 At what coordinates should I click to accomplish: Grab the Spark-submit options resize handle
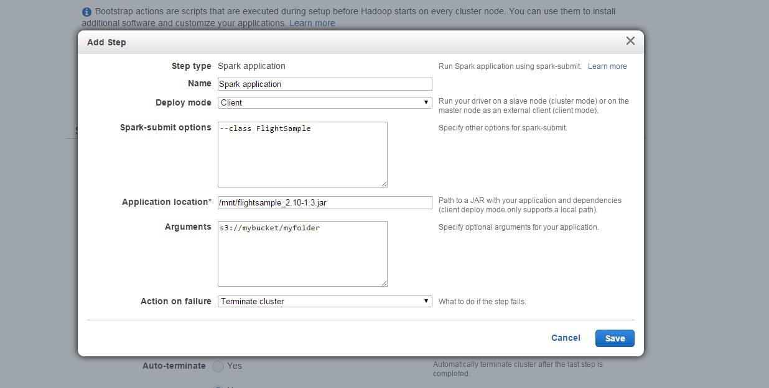[x=384, y=184]
